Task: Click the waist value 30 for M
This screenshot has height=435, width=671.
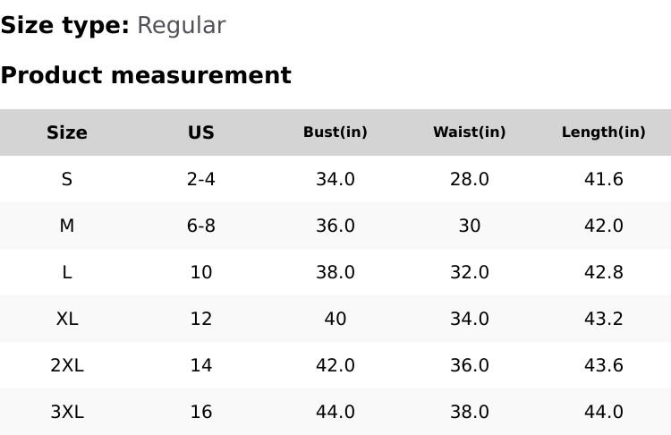Action: pos(470,226)
